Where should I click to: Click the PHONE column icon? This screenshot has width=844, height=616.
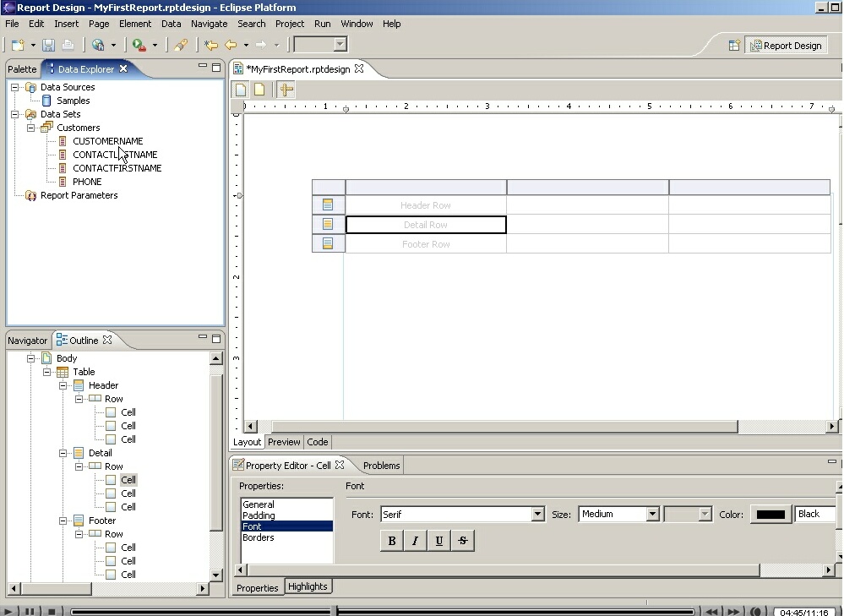(x=63, y=182)
